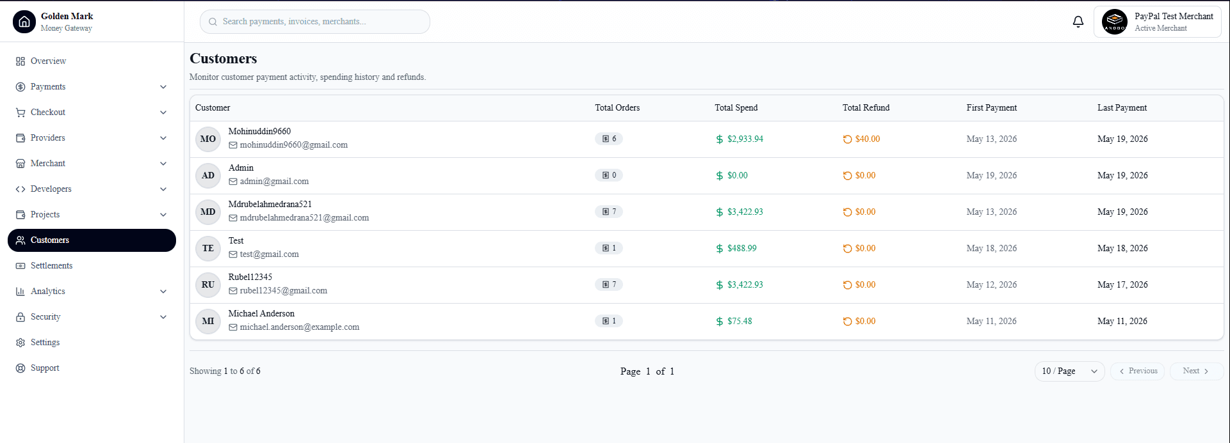Click the search magnifier icon
1230x443 pixels.
(x=213, y=22)
